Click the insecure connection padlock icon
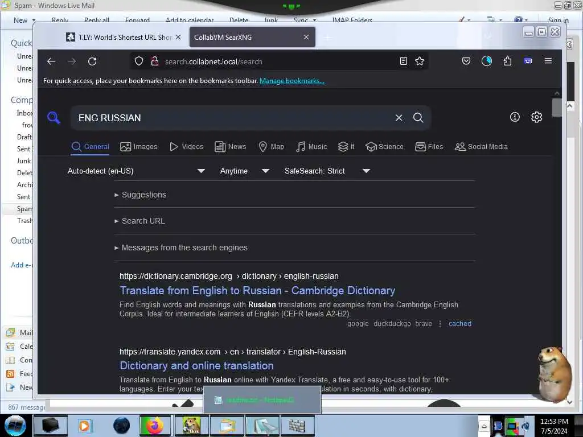 (155, 61)
